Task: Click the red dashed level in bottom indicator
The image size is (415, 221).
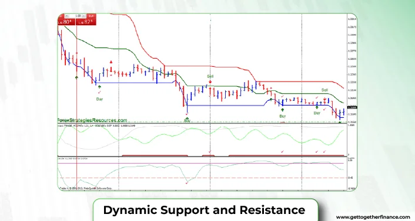Action: pos(202,178)
